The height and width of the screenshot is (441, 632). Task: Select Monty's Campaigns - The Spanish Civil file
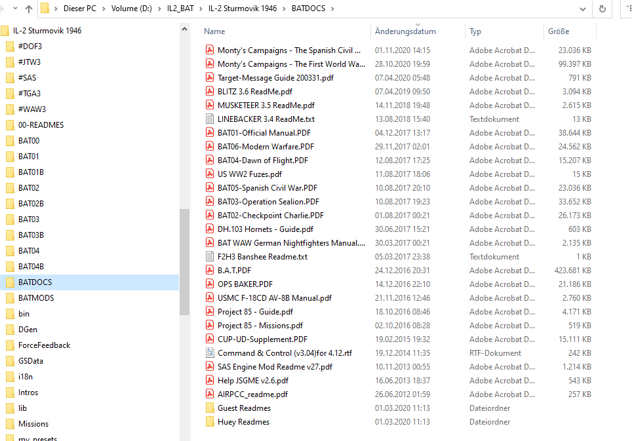coord(289,50)
